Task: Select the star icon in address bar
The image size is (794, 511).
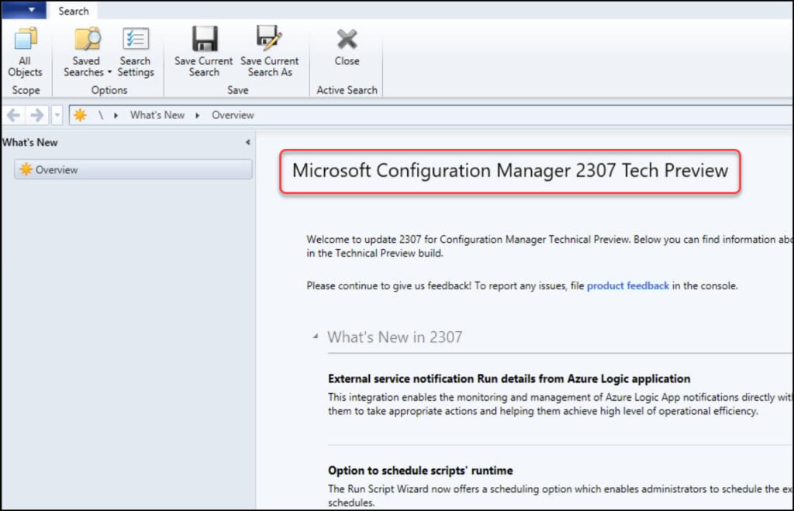Action: [x=80, y=116]
